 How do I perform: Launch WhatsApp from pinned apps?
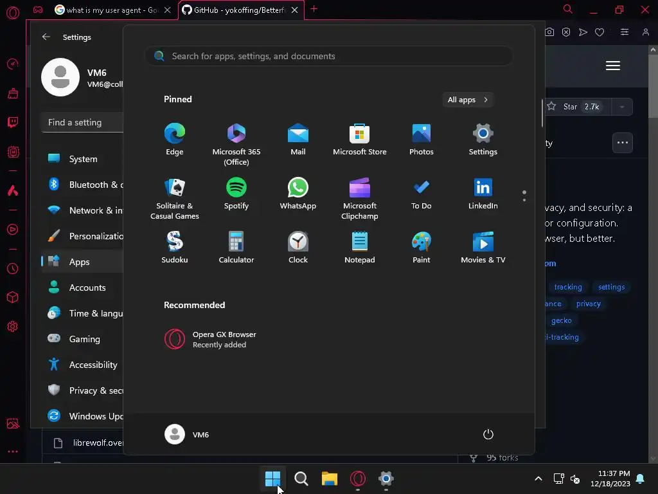[x=298, y=194]
